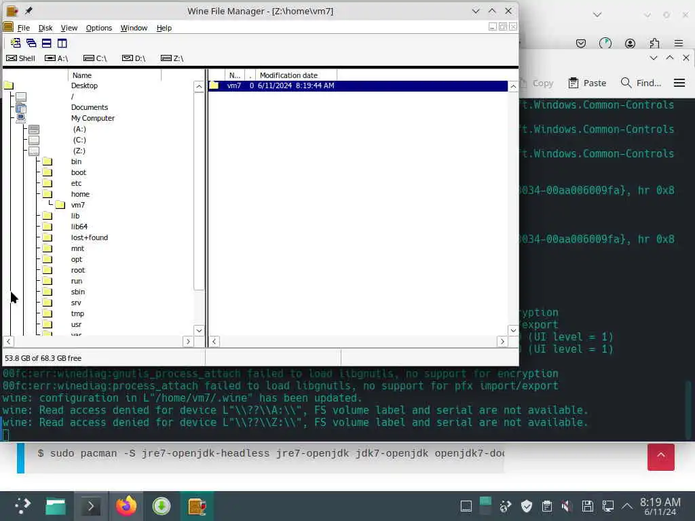Open the Options menu
This screenshot has height=521, width=695.
coord(99,28)
